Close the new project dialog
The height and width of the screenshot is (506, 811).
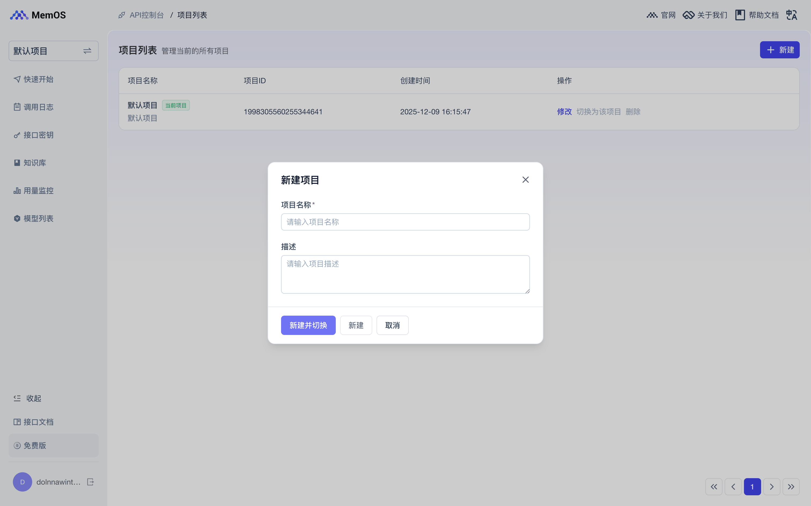525,180
